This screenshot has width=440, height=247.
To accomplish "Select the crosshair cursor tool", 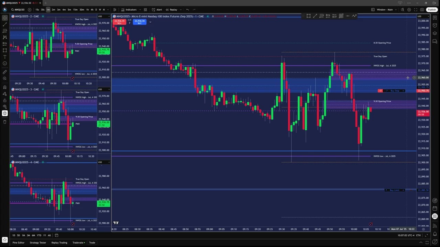I will coord(5,18).
